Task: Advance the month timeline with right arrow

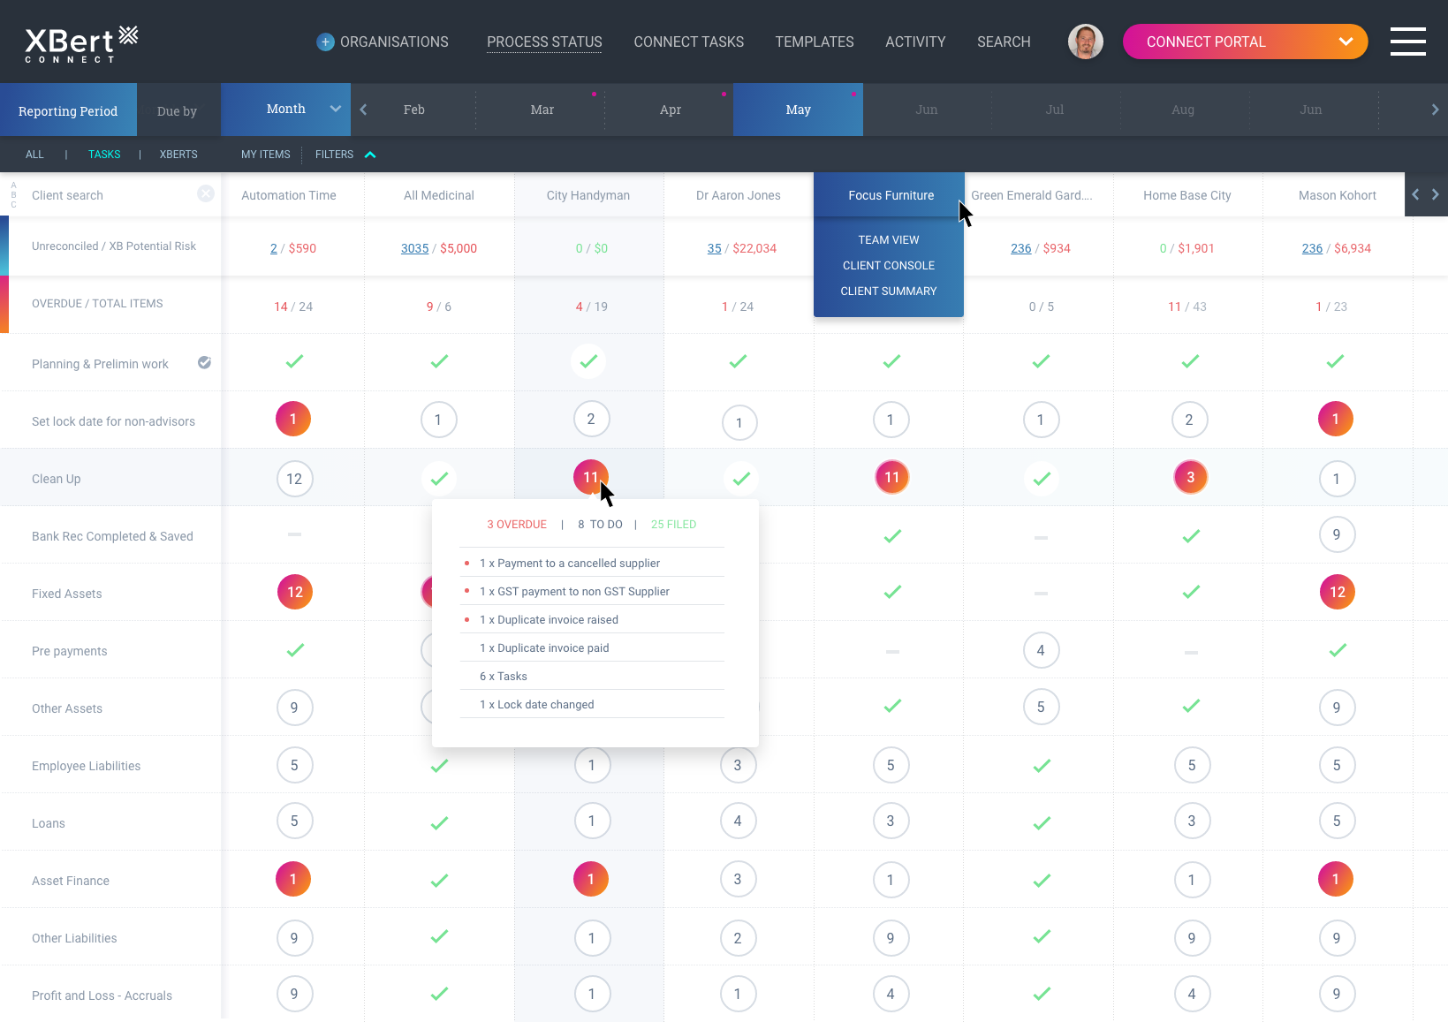Action: (1435, 110)
